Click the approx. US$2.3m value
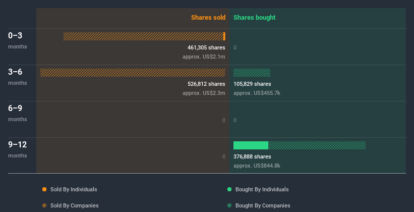This screenshot has height=212, width=414. click(x=204, y=93)
